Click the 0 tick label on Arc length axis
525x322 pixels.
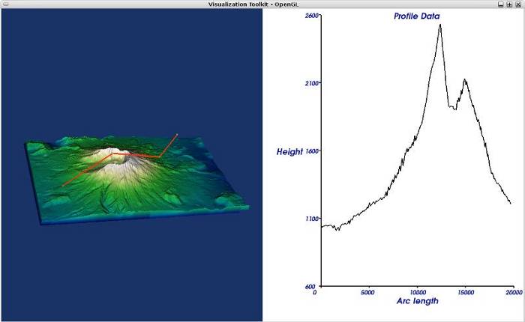click(315, 292)
